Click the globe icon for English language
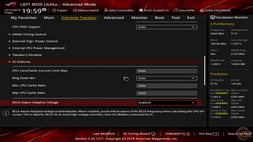This screenshot has height=142, width=253. (54, 10)
